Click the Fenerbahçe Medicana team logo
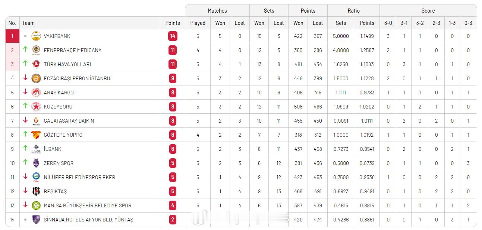The width and height of the screenshot is (482, 230). coord(36,50)
